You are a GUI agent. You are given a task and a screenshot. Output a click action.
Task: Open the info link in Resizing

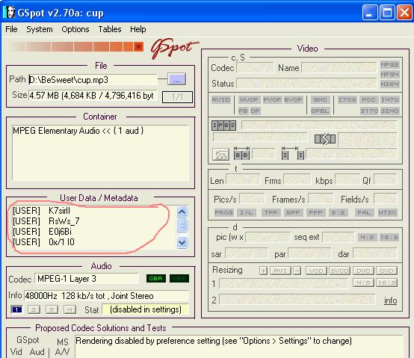(x=391, y=300)
